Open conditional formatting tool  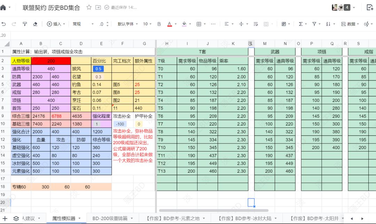coord(284,24)
